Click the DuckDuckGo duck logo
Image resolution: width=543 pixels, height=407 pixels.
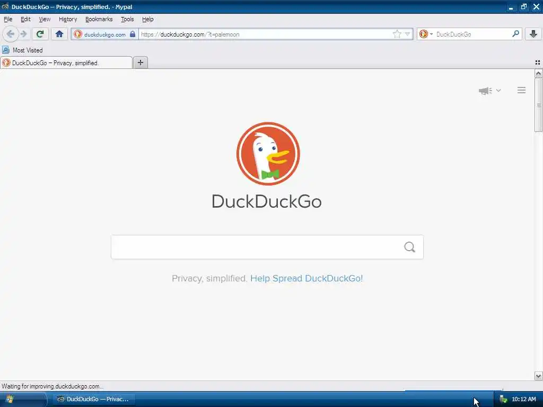268,154
